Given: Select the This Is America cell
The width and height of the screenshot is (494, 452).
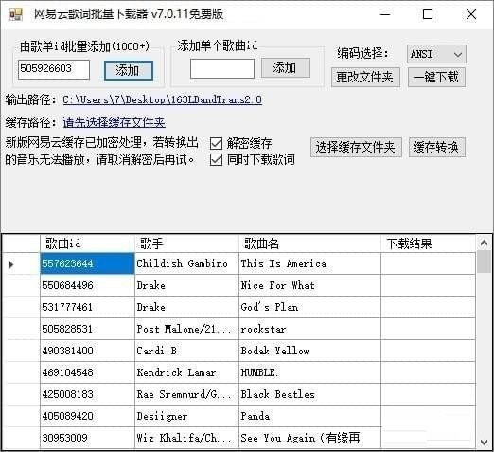Looking at the screenshot, I should click(x=309, y=263).
